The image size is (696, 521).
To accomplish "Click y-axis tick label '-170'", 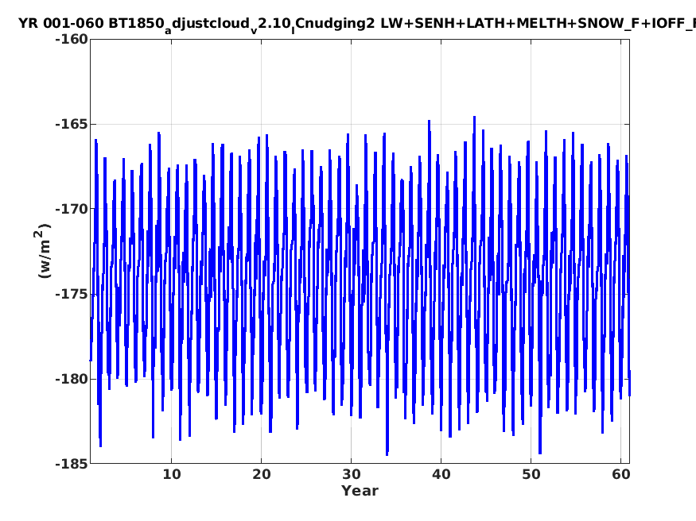I will coord(72,209).
